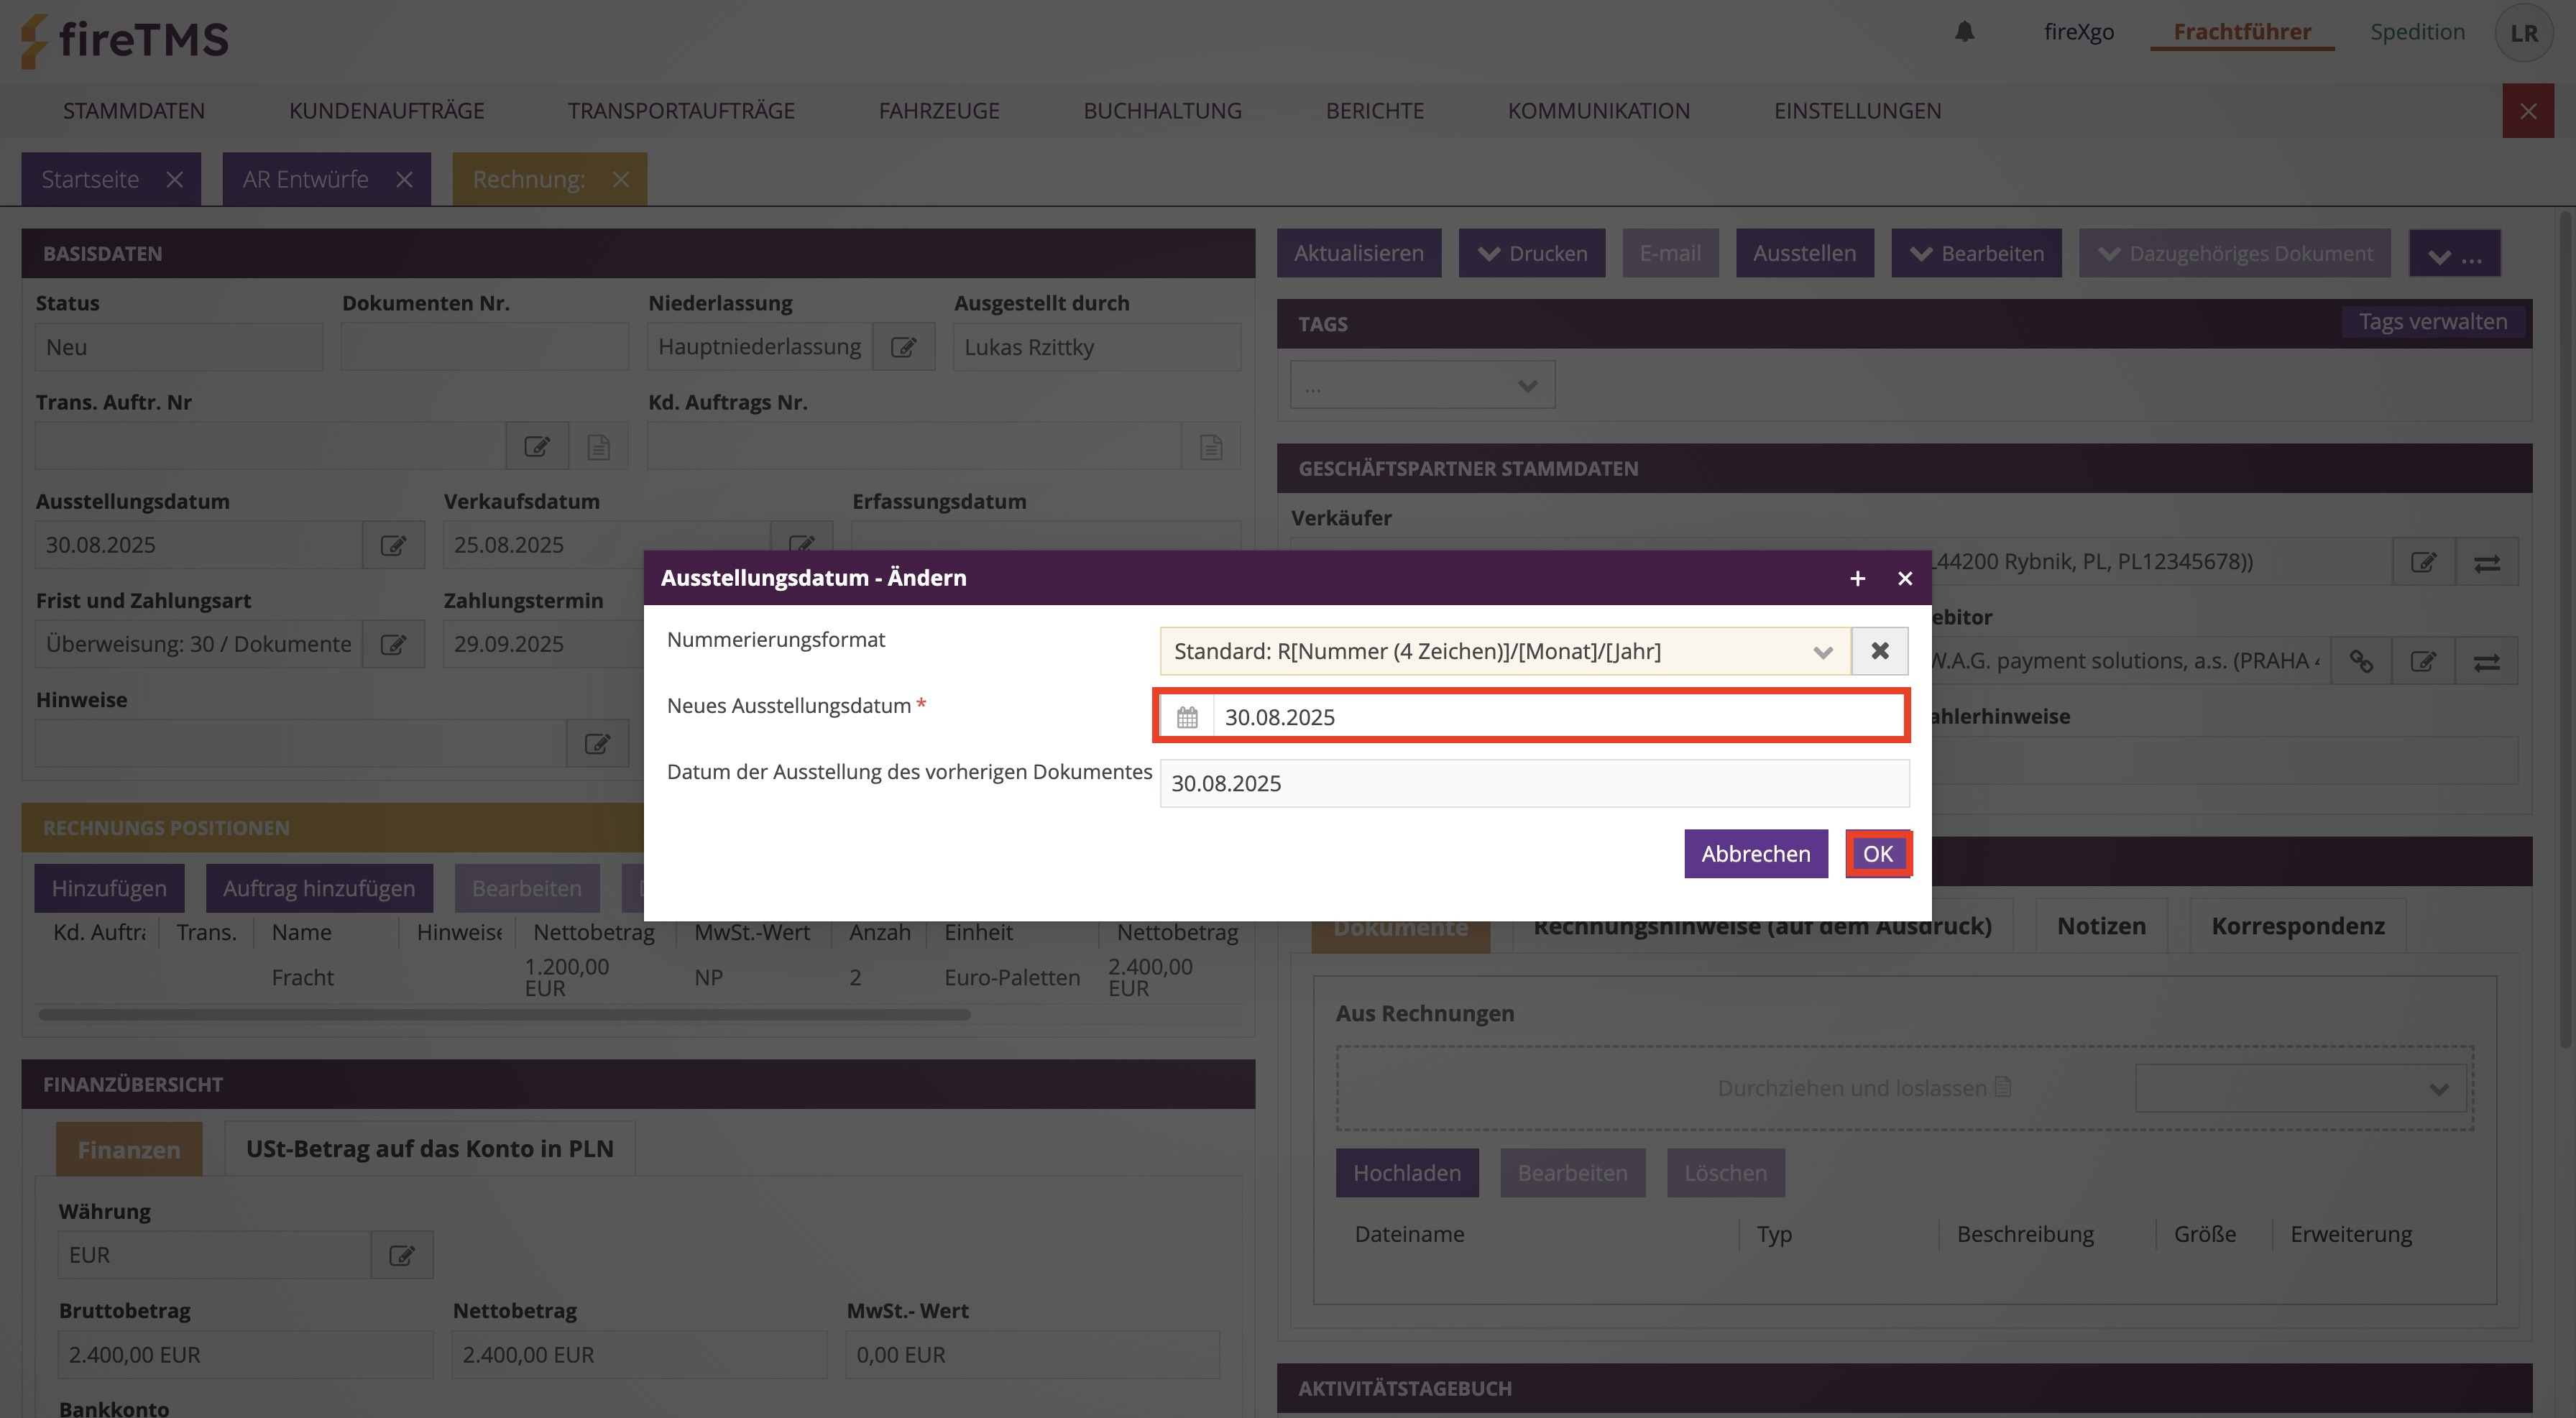The image size is (2576, 1418).
Task: Click the link chain icon in the debitor row
Action: pos(2361,661)
